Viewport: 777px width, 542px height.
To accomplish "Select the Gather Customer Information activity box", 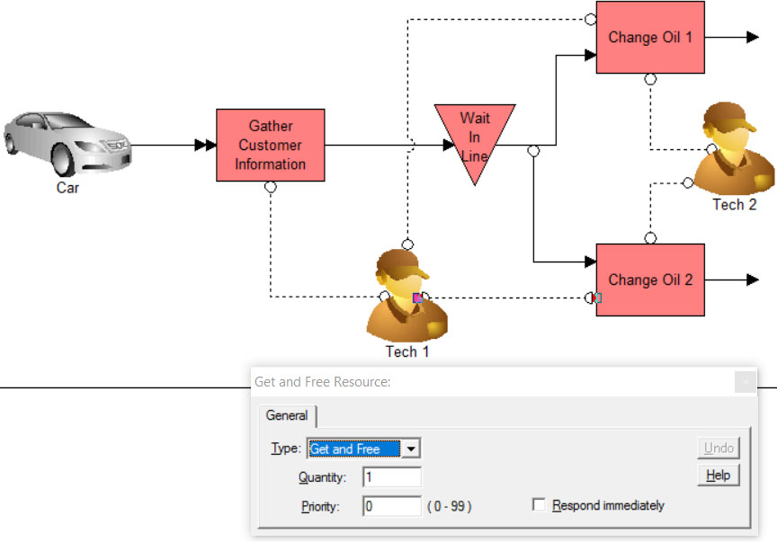I will pyautogui.click(x=271, y=145).
